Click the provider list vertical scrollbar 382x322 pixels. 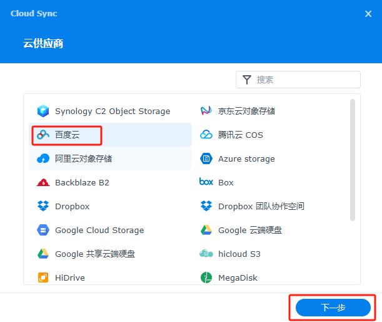(353, 160)
